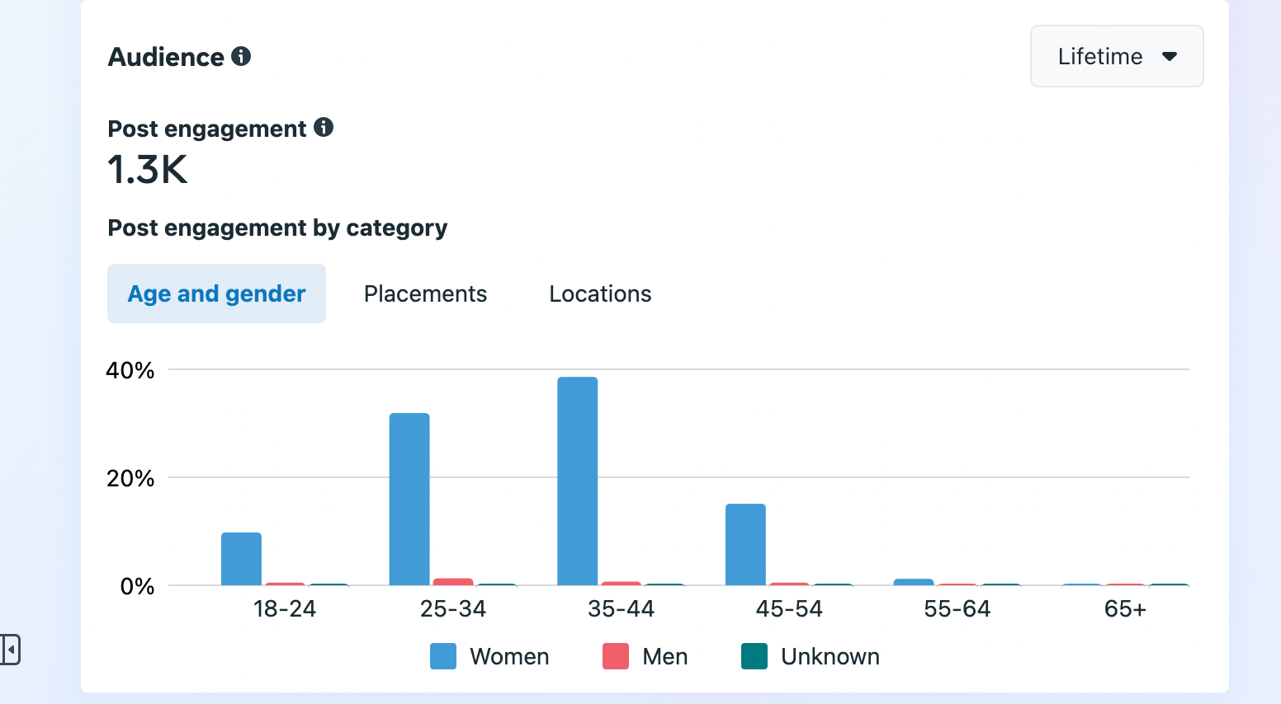
Task: Click the Women bar for 25-34
Action: 409,499
